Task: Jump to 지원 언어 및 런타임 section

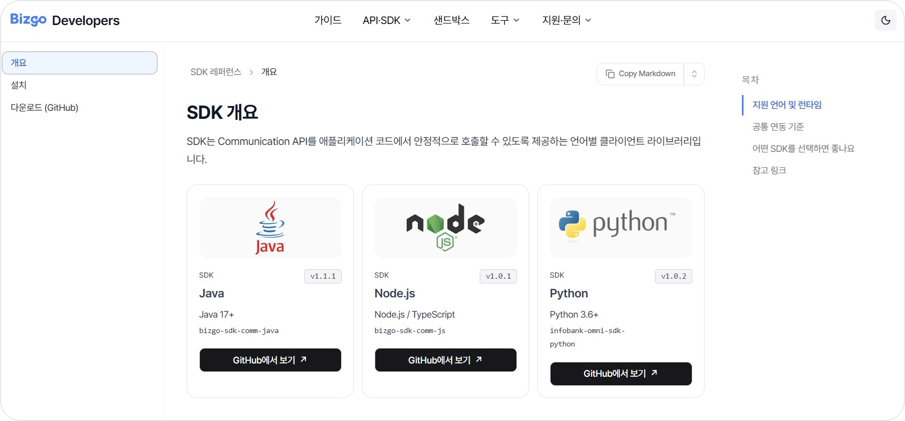Action: pos(787,105)
